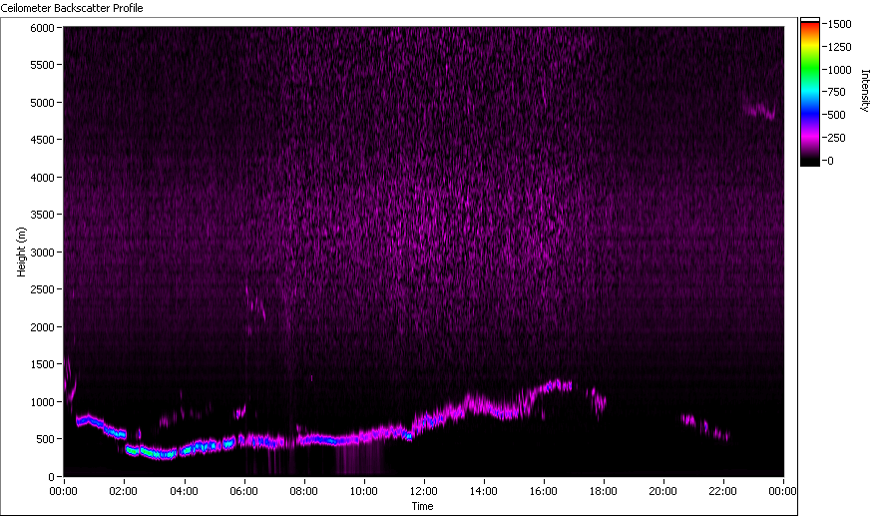
Task: Click the 1250 intensity scale value
Action: (x=840, y=47)
